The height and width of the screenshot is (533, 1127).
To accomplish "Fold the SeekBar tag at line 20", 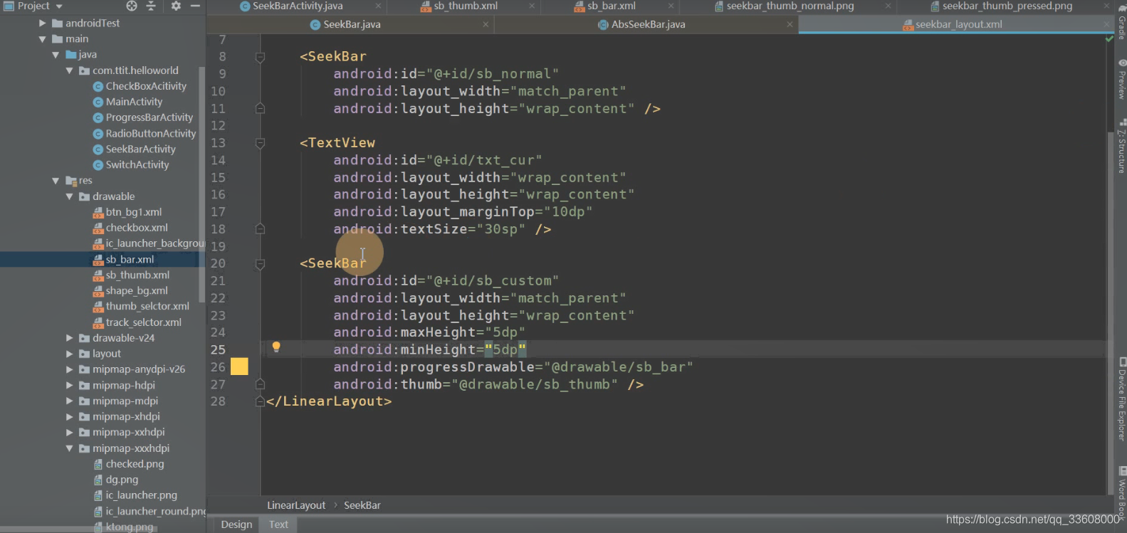I will coord(260,264).
